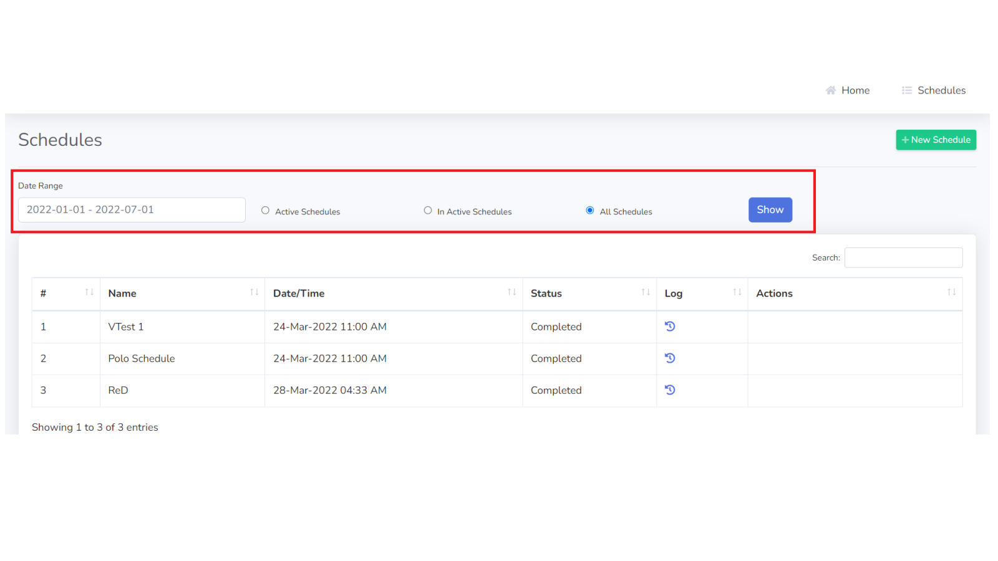Image resolution: width=998 pixels, height=561 pixels.
Task: Open the log history for VTest 1
Action: click(670, 326)
